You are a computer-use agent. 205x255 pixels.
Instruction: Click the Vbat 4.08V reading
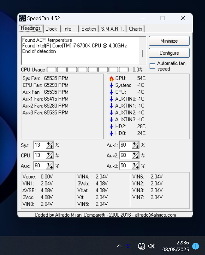tap(93, 190)
